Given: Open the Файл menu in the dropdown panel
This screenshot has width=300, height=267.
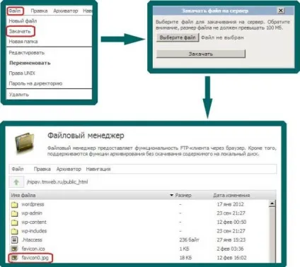Looking at the screenshot, I should pyautogui.click(x=15, y=11).
